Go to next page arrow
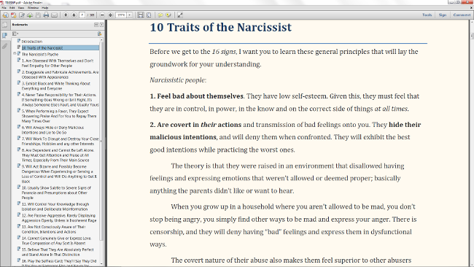 coord(74,15)
